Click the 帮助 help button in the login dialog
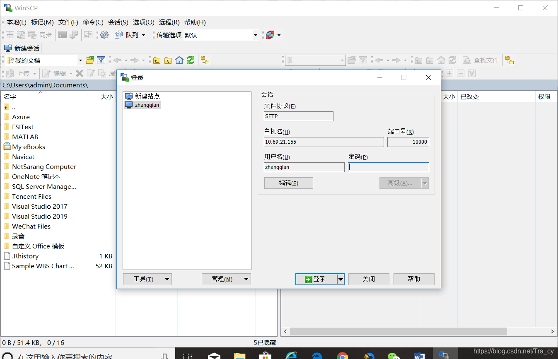Image resolution: width=558 pixels, height=359 pixels. 414,279
